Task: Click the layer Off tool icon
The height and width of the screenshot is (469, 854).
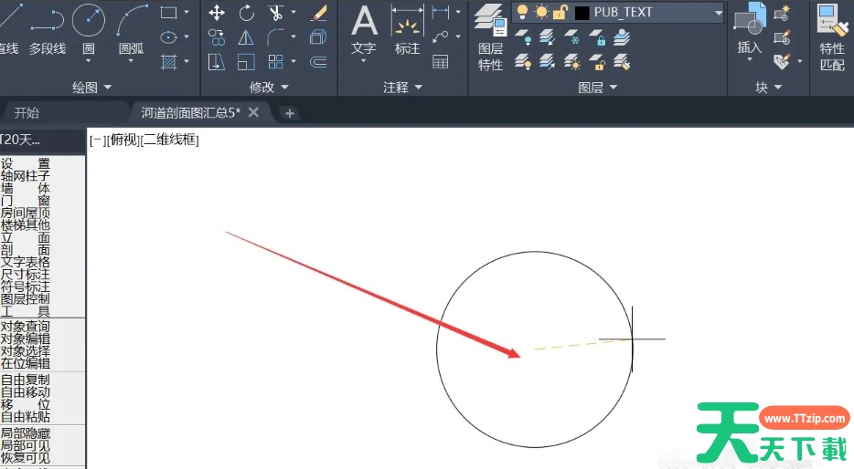Action: click(x=523, y=37)
